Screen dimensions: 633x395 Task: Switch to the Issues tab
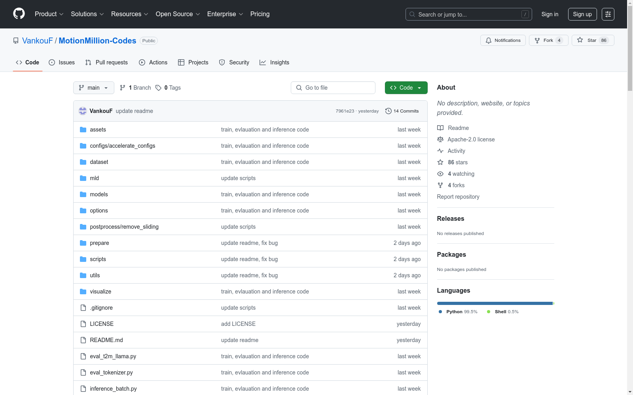click(x=62, y=62)
